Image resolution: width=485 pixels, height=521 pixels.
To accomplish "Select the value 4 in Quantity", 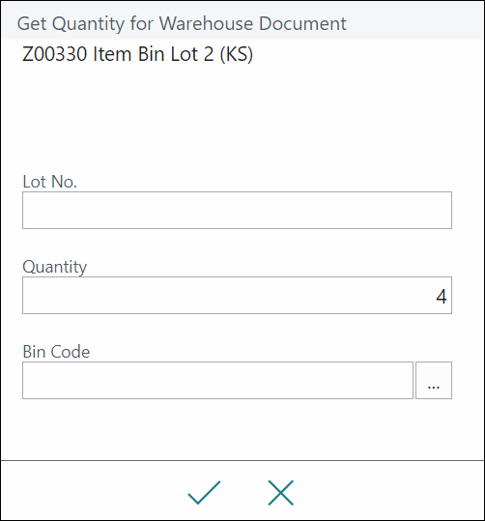I will click(442, 297).
